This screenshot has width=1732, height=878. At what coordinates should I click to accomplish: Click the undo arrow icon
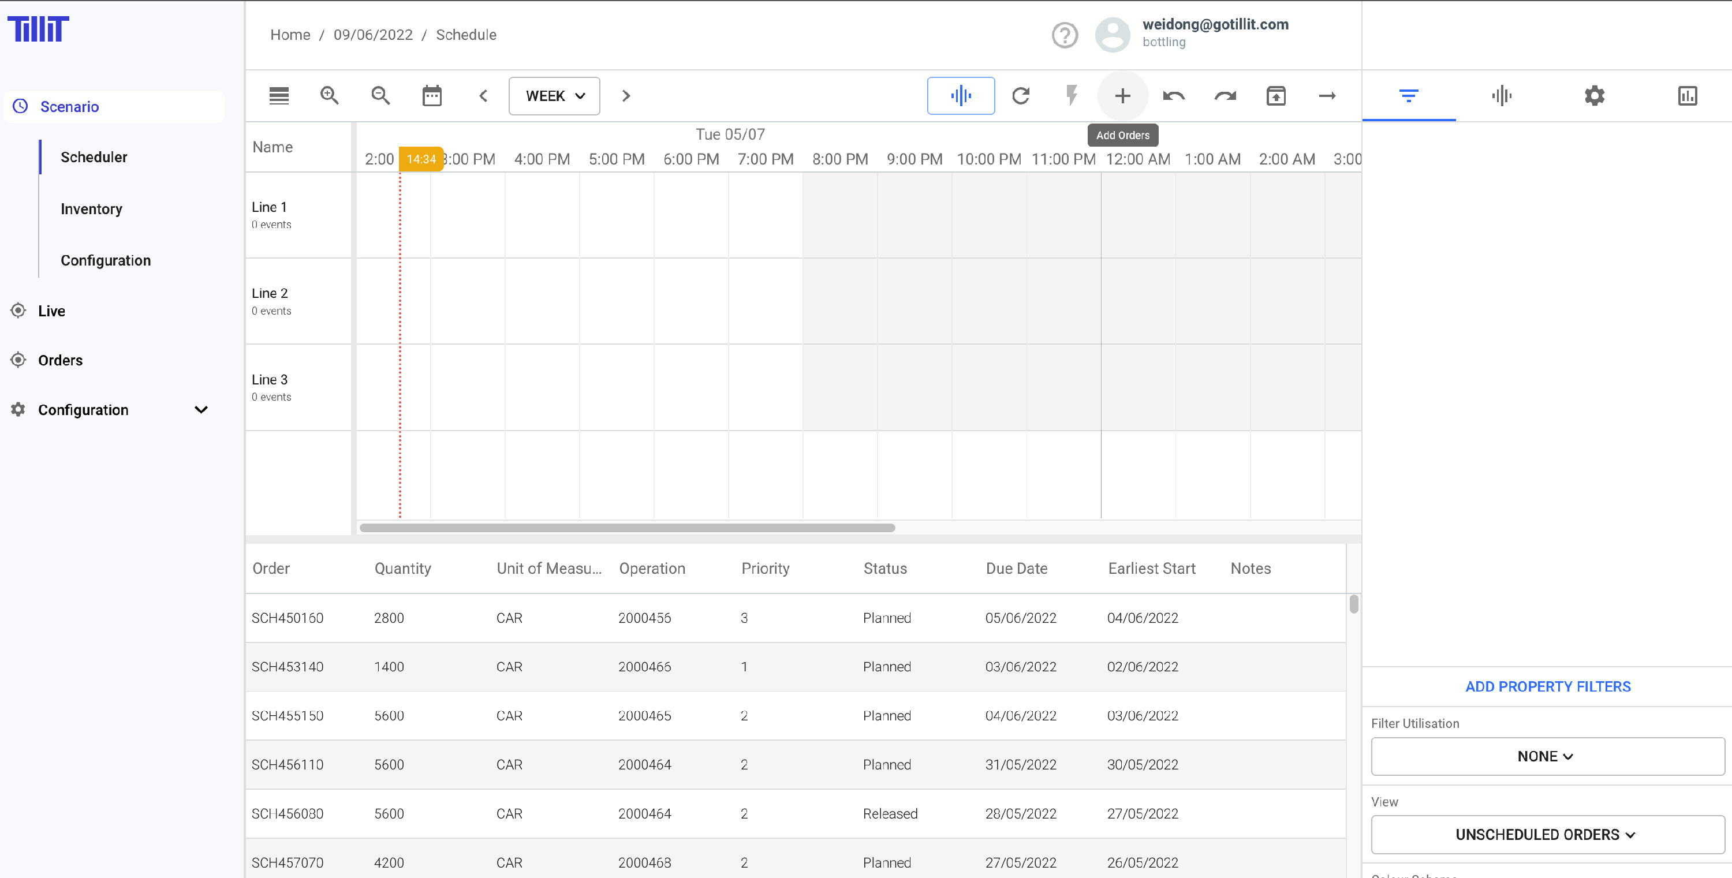1173,96
